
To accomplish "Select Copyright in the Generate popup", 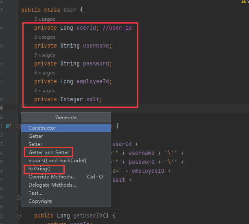I will pyautogui.click(x=40, y=201).
